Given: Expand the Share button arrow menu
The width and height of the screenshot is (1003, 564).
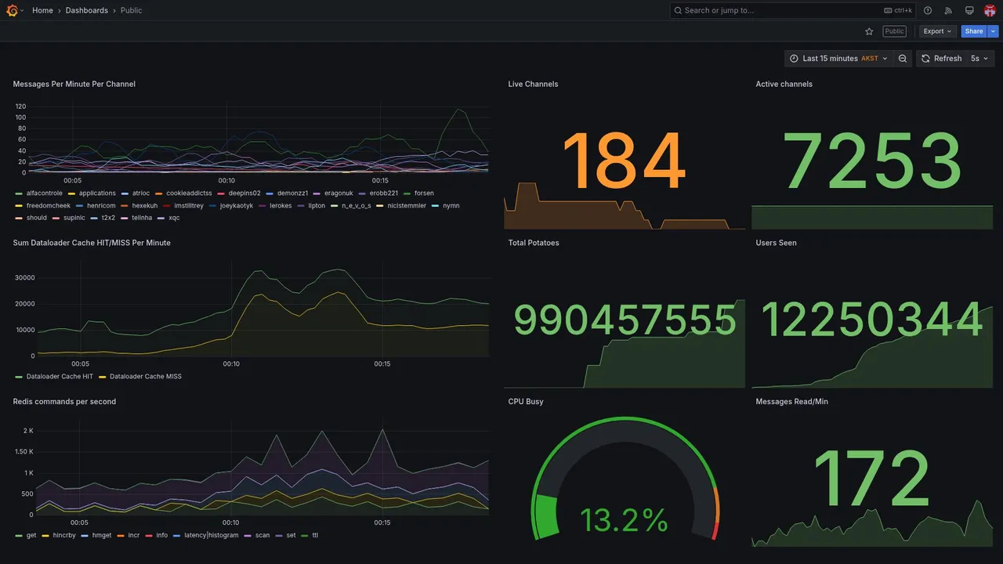Looking at the screenshot, I should pyautogui.click(x=994, y=31).
